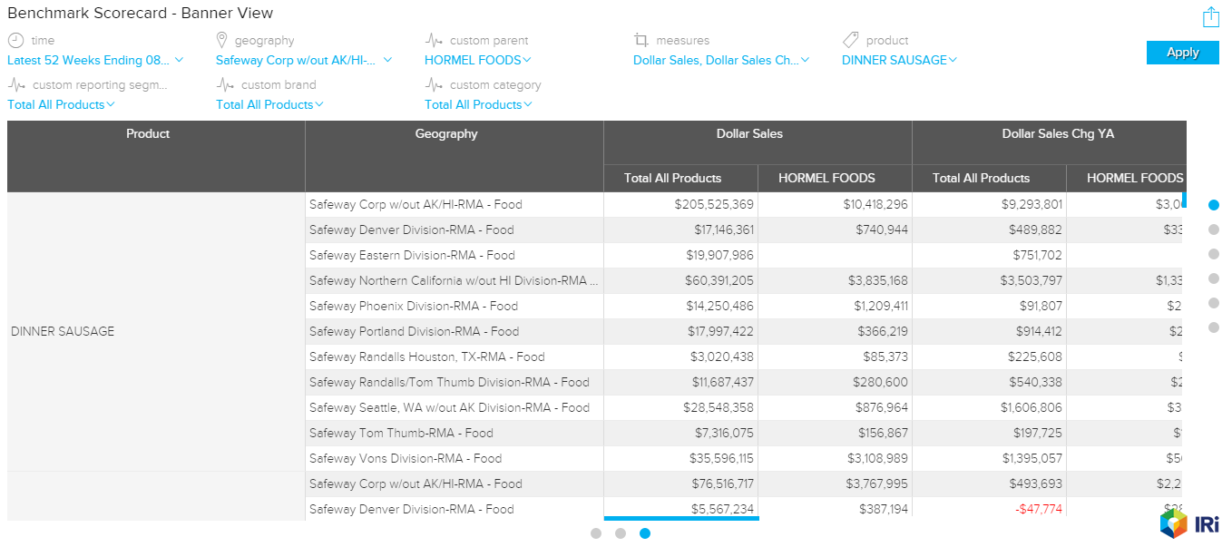
Task: Select the third vertical page dot
Action: 1214,254
